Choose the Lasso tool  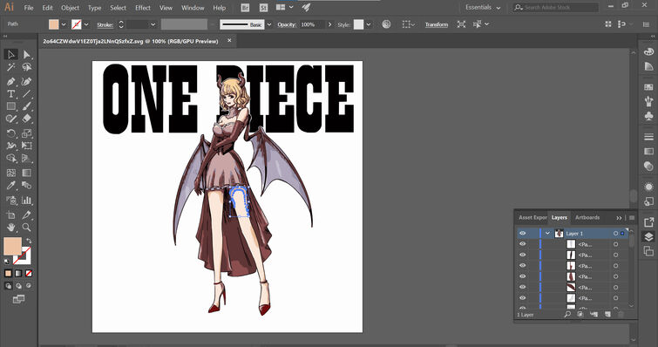pyautogui.click(x=26, y=67)
